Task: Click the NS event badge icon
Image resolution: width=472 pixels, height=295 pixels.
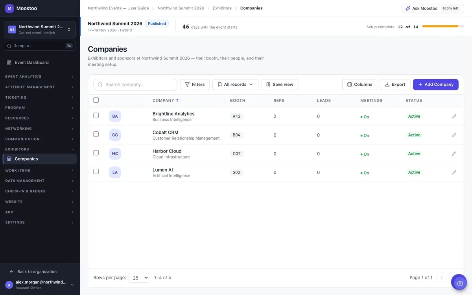Action: pyautogui.click(x=12, y=29)
